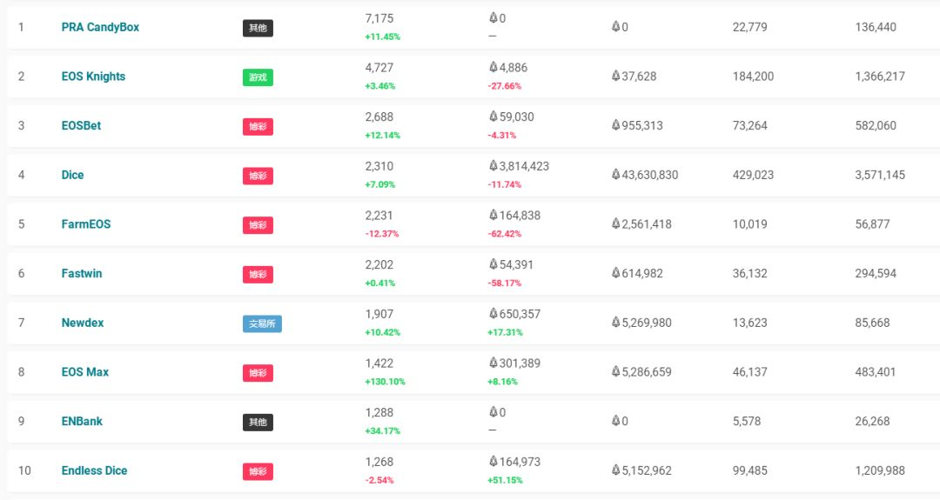Select the -11.74% change in Dice row
The image size is (940, 500).
pyautogui.click(x=505, y=184)
